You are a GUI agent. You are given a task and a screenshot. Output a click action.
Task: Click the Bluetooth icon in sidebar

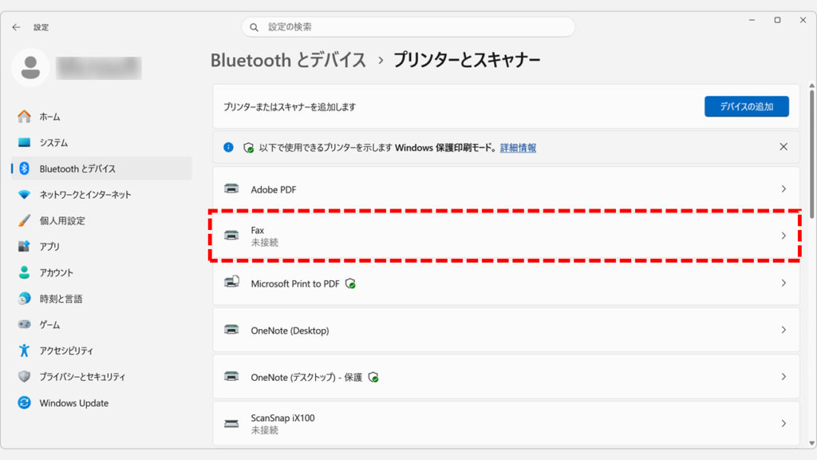[24, 169]
